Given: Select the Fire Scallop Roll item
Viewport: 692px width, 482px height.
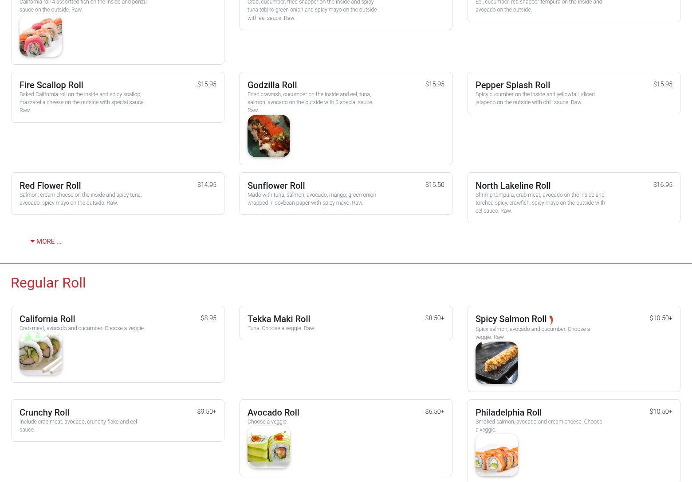Looking at the screenshot, I should click(118, 97).
